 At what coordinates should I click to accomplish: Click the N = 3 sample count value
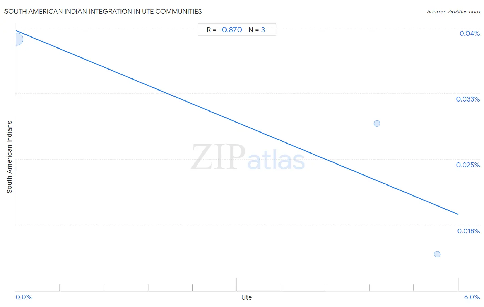[257, 30]
